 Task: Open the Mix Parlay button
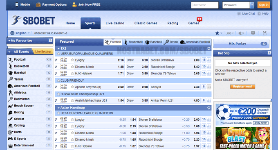(241, 43)
